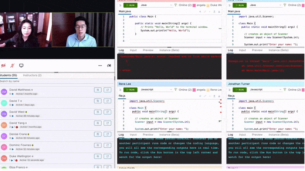Open Denise Crane's workspace externally
The height and width of the screenshot is (171, 305).
108,134
